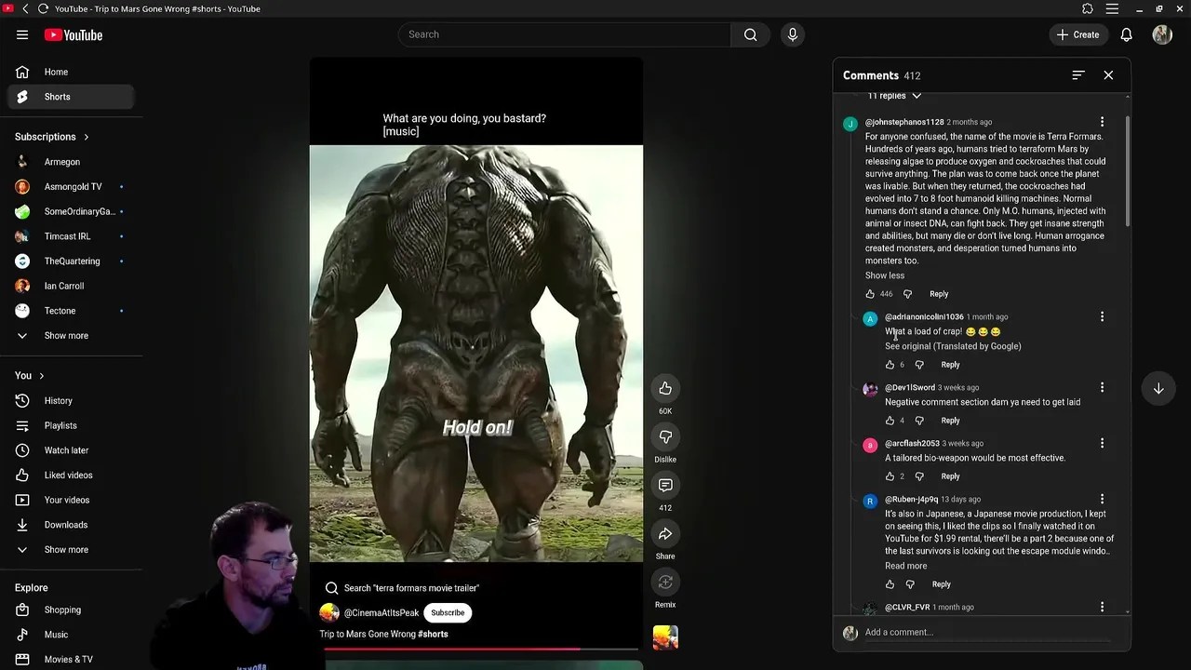Open Music under Explore
1191x670 pixels.
click(x=72, y=635)
